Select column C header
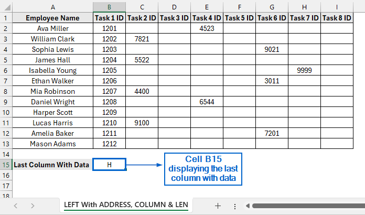This screenshot has height=215, width=365. pyautogui.click(x=142, y=7)
